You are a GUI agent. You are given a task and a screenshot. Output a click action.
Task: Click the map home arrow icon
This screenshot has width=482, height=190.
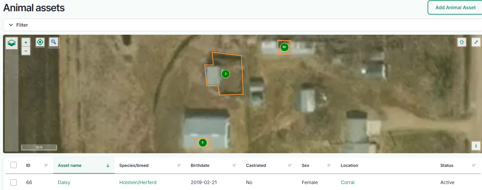[462, 42]
